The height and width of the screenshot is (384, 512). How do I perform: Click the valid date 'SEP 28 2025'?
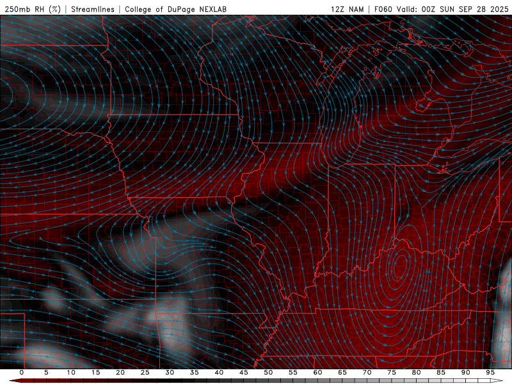(484, 9)
